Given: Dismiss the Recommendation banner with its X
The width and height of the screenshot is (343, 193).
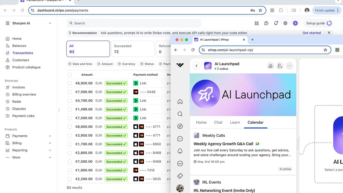Looking at the screenshot, I should 329,33.
